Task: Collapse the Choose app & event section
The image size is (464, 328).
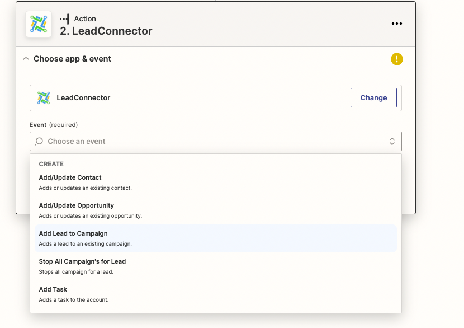Action: tap(26, 59)
